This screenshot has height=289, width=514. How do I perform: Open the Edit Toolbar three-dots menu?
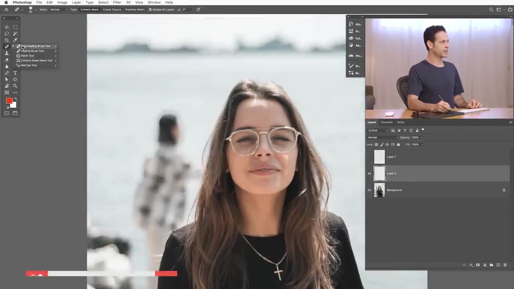15,92
